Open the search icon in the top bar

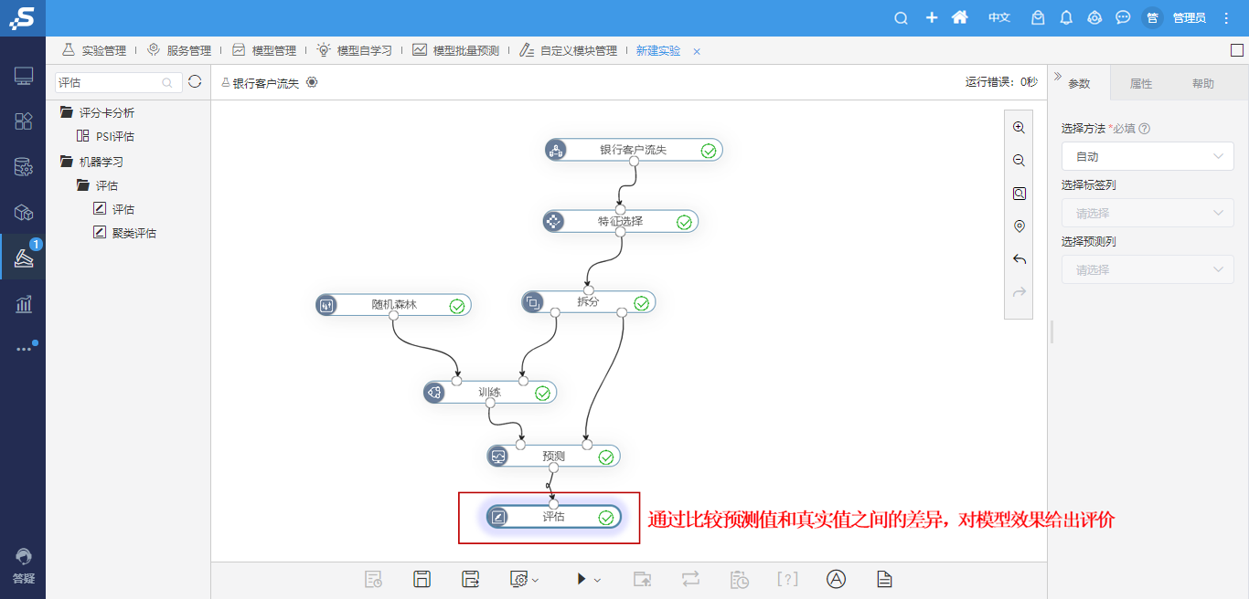(x=901, y=18)
